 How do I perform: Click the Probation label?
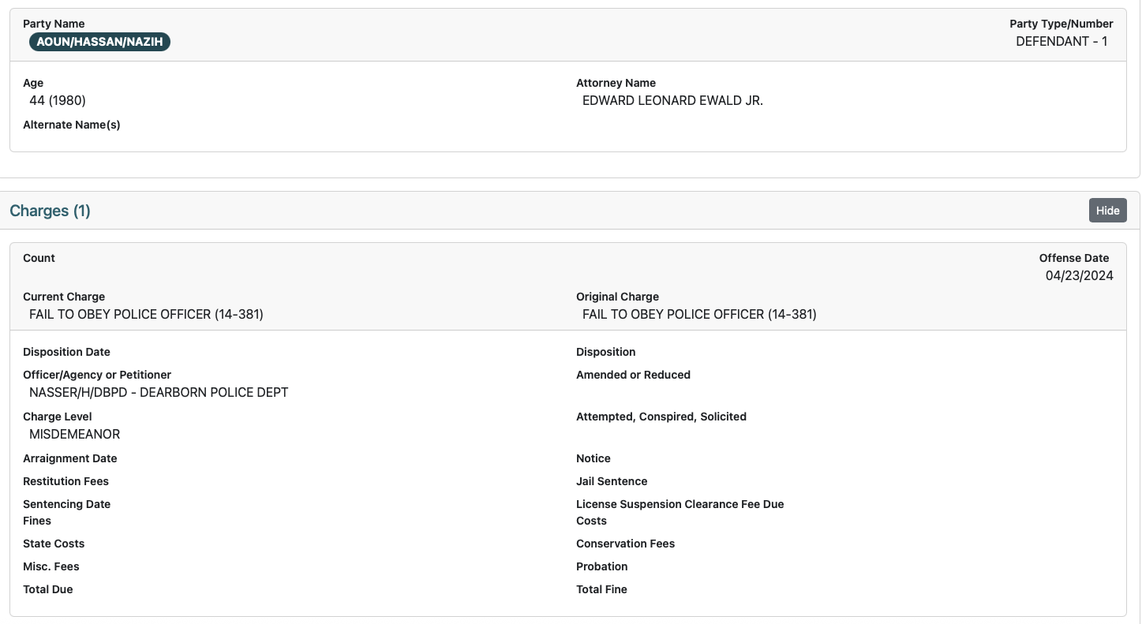[601, 566]
